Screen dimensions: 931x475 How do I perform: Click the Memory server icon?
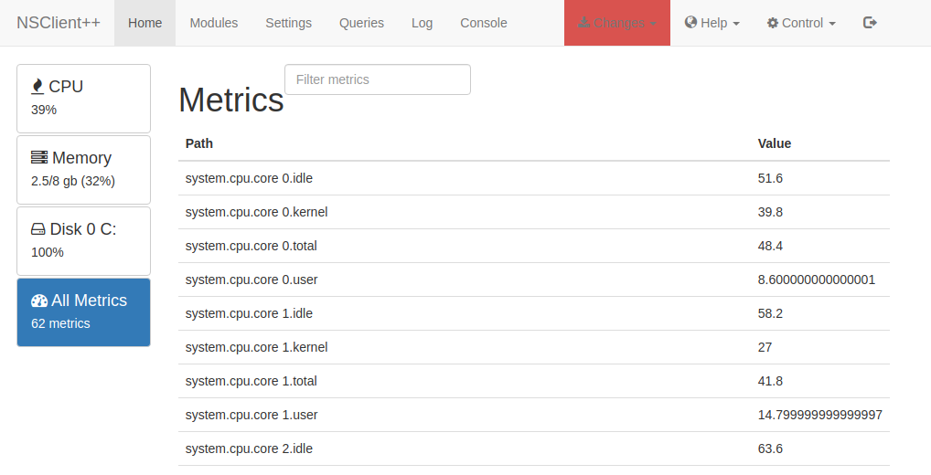pos(39,158)
